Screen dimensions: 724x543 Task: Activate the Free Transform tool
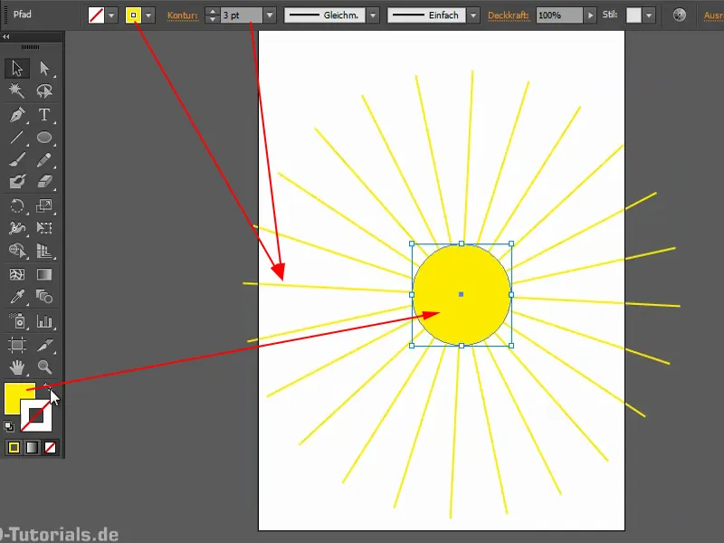pyautogui.click(x=44, y=228)
